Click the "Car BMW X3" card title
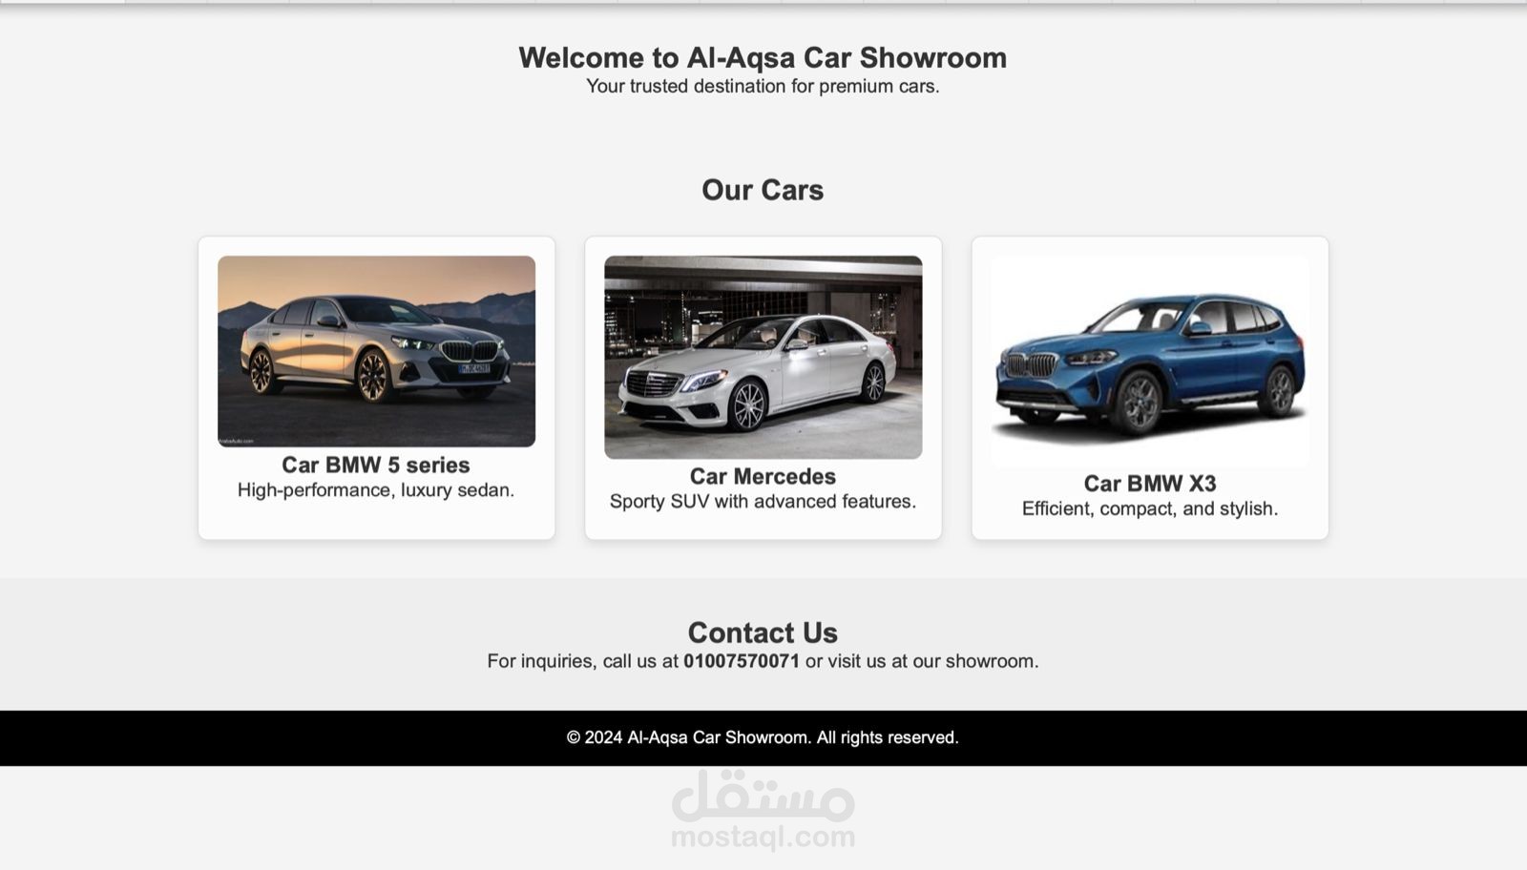This screenshot has height=870, width=1527. point(1150,484)
